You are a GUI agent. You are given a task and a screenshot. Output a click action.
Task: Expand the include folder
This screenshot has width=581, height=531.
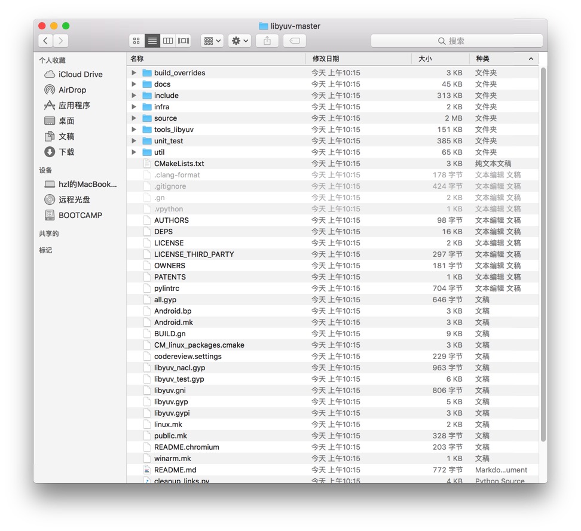point(134,96)
